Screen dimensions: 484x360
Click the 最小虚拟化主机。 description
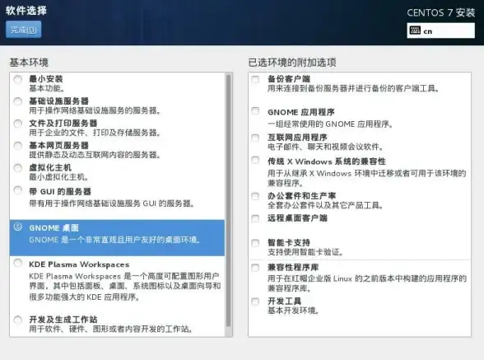[59, 177]
